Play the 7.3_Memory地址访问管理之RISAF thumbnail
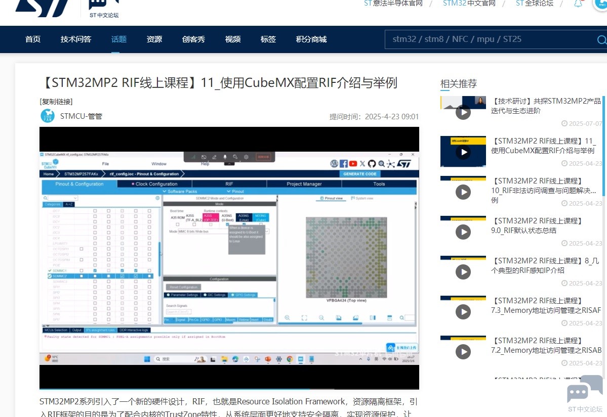Viewport: 607px width, 417px height. tap(463, 311)
